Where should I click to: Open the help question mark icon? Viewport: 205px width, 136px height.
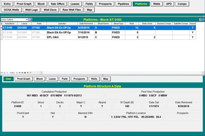tap(203, 20)
